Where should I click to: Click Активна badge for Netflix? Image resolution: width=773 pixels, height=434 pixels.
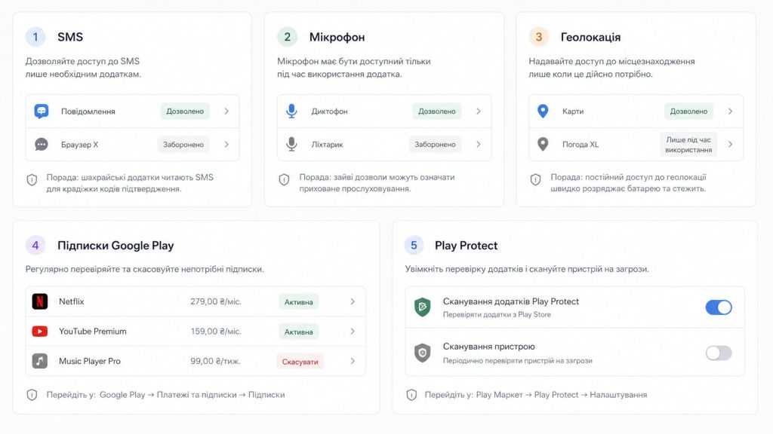point(299,301)
